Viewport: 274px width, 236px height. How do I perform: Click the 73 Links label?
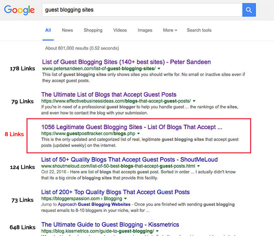coord(22,200)
